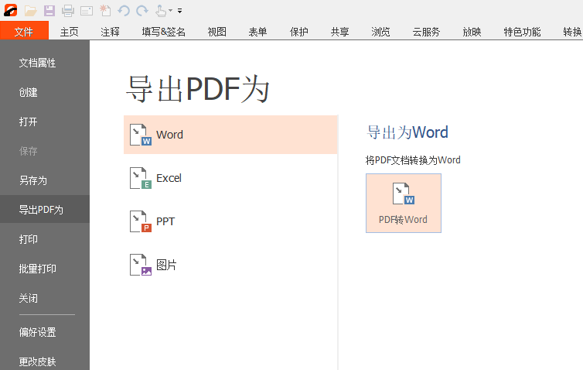This screenshot has height=370, width=583.
Task: Redo the last action
Action: [142, 11]
